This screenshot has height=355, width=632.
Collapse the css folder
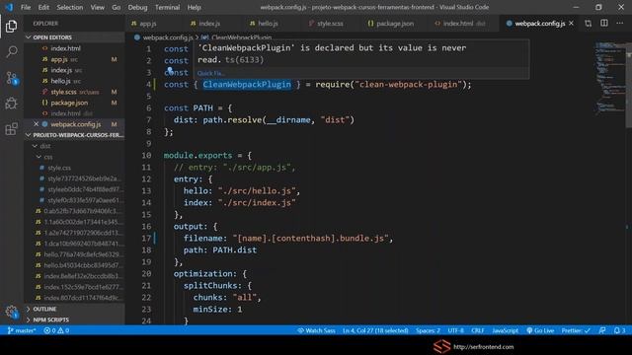tap(74, 157)
